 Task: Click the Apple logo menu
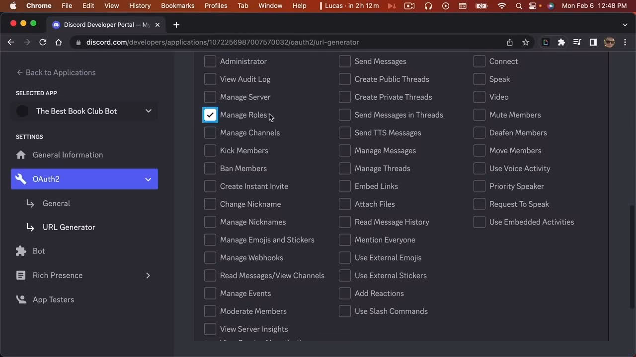(x=13, y=6)
